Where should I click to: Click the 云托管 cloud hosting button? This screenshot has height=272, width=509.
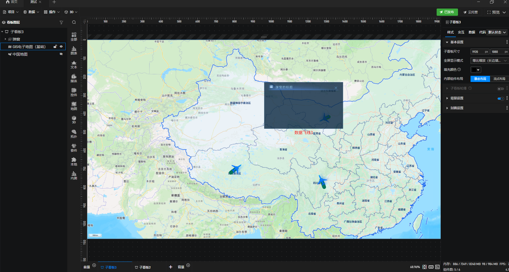471,12
